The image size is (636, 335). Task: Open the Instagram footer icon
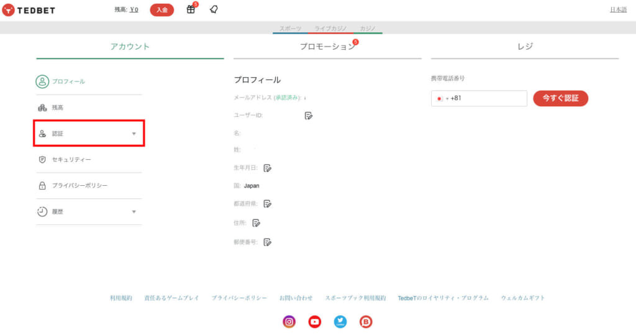click(289, 321)
